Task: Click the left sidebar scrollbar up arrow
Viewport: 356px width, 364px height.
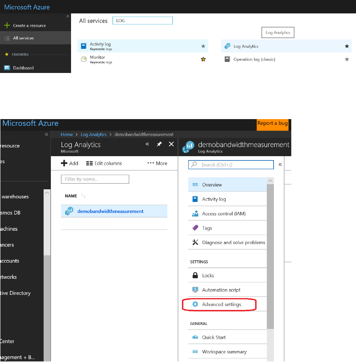Action: pos(47,193)
